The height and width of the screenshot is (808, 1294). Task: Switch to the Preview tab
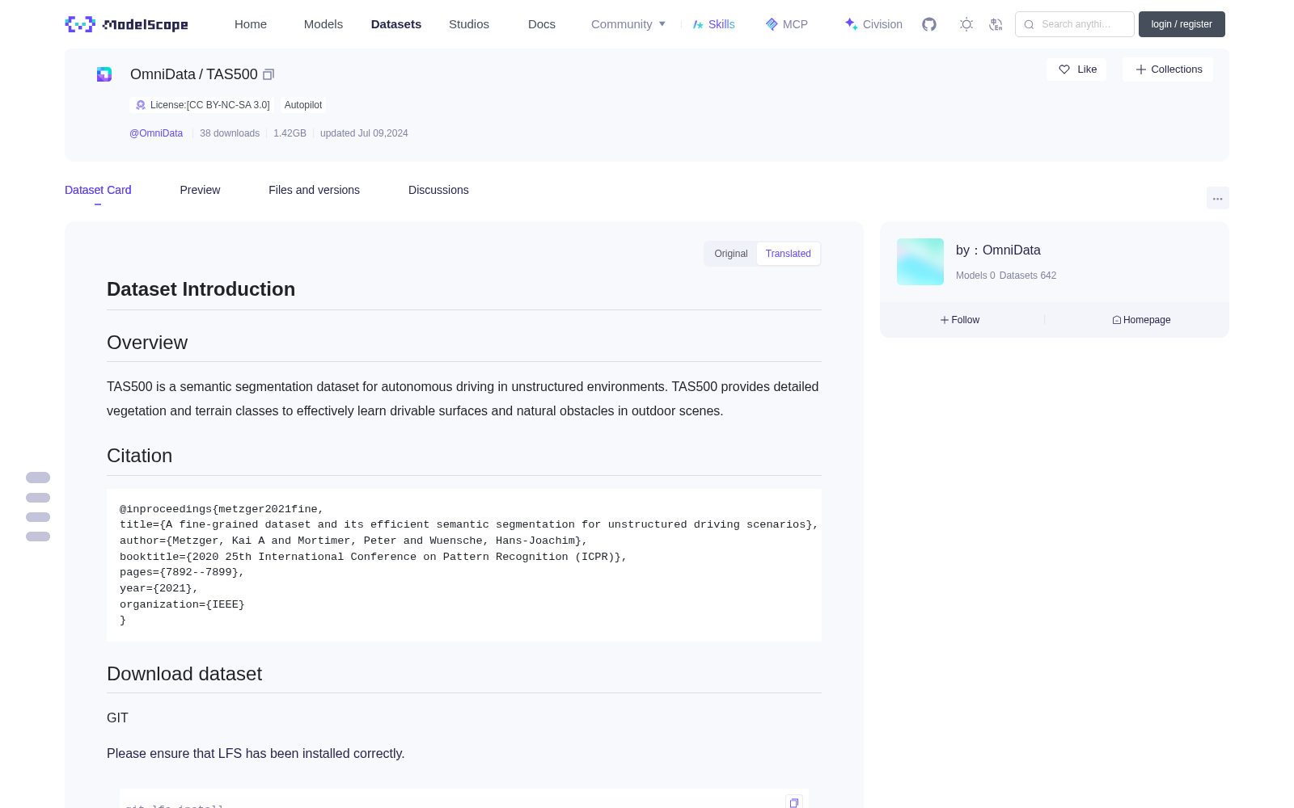[x=200, y=190]
